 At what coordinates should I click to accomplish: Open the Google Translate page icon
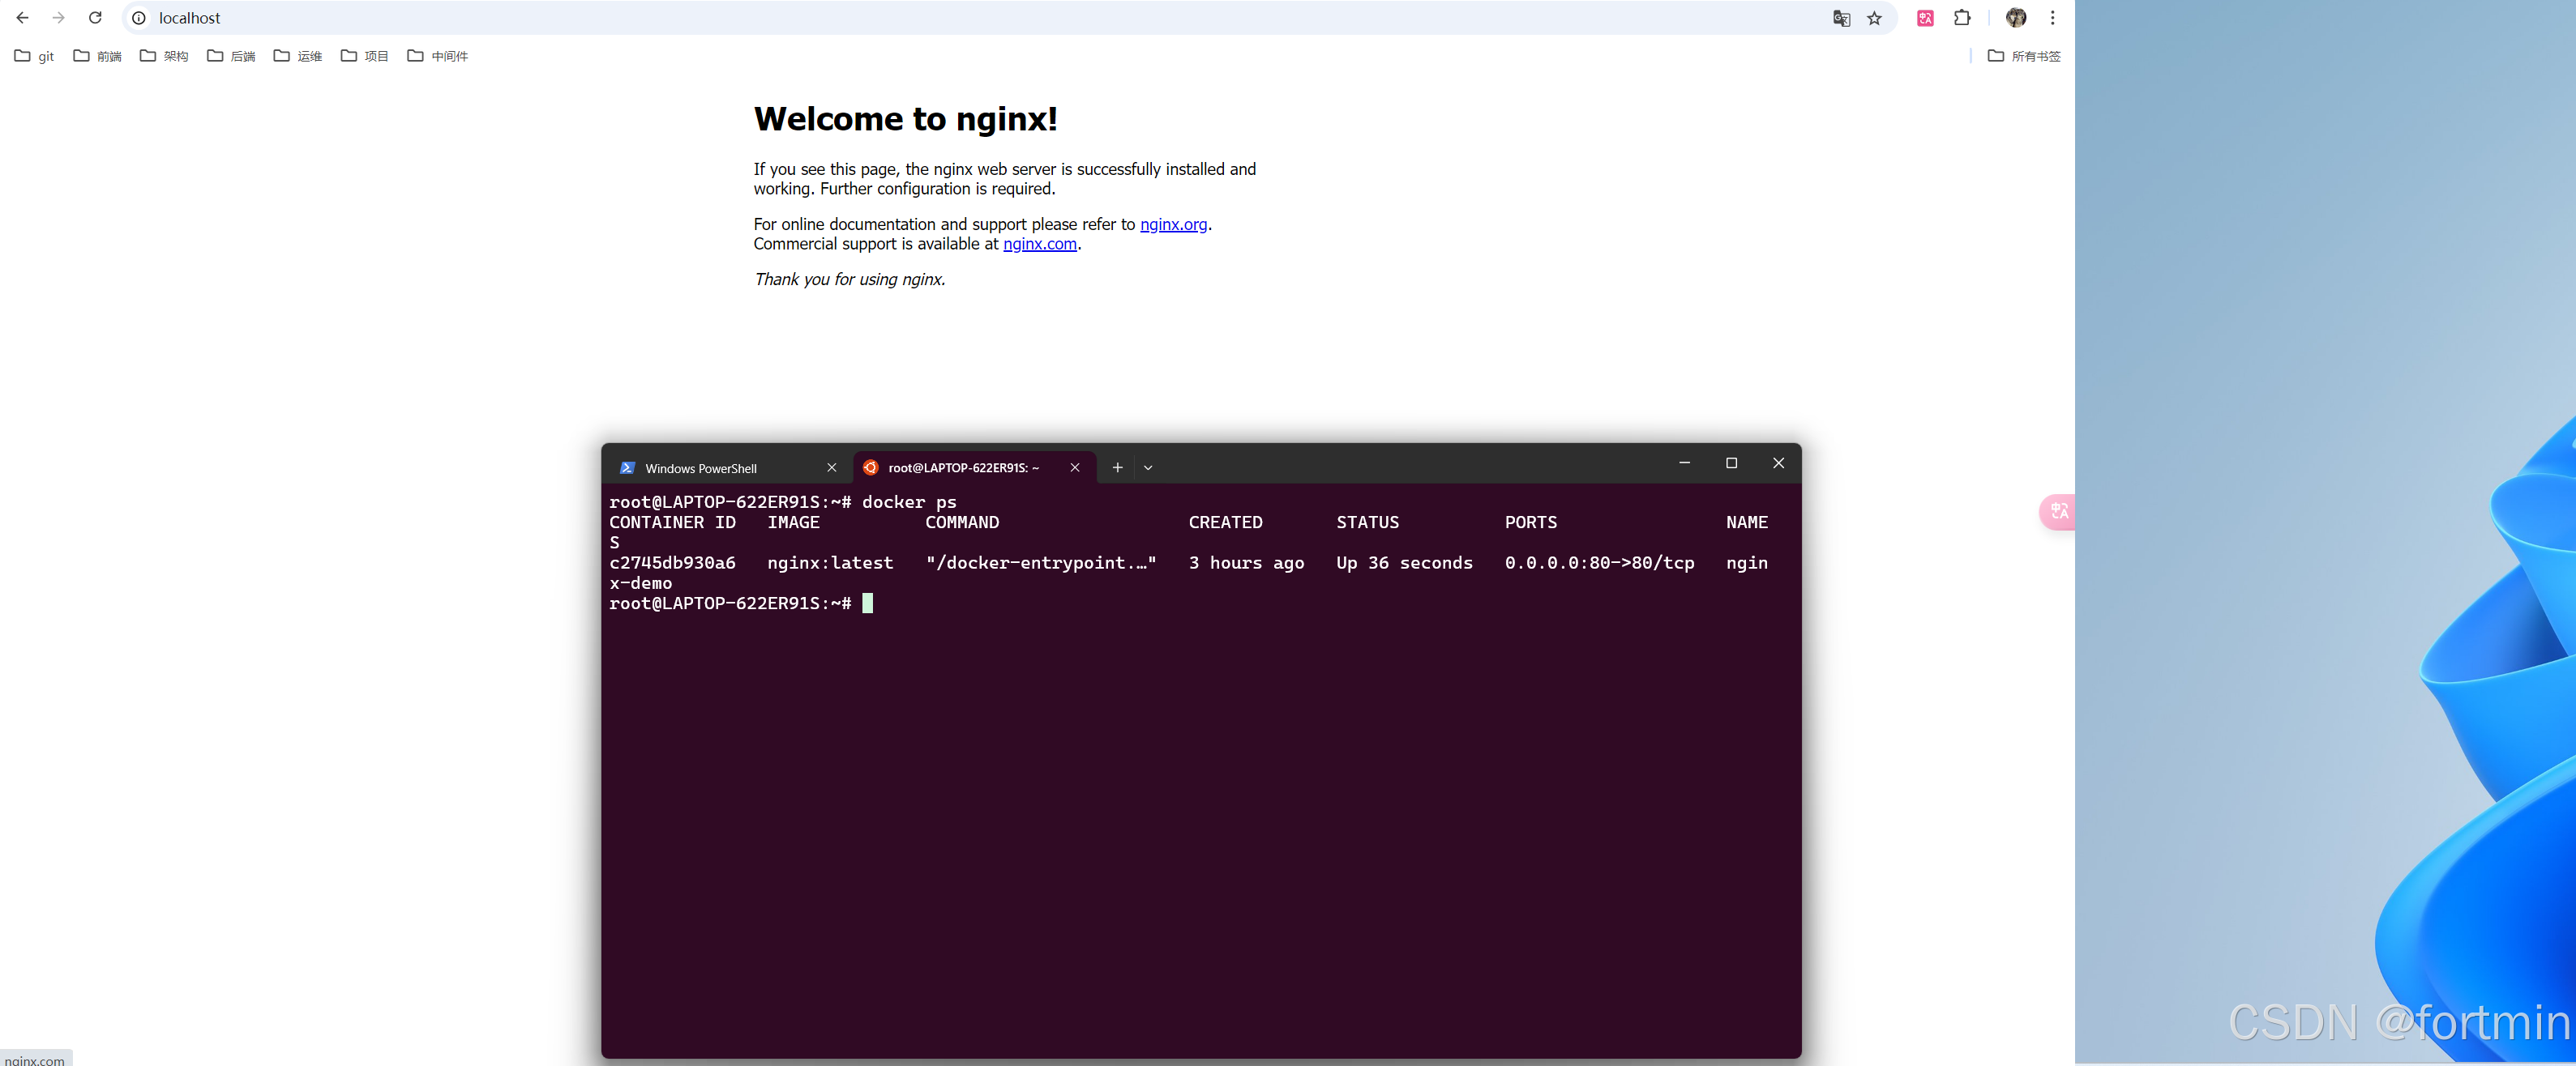click(x=1841, y=18)
